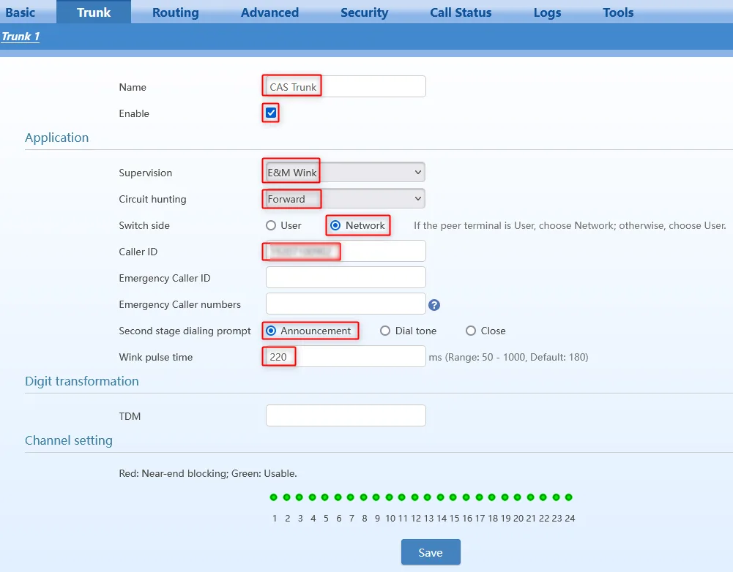This screenshot has height=572, width=733.
Task: Edit the Wink pulse time field
Action: coord(346,357)
